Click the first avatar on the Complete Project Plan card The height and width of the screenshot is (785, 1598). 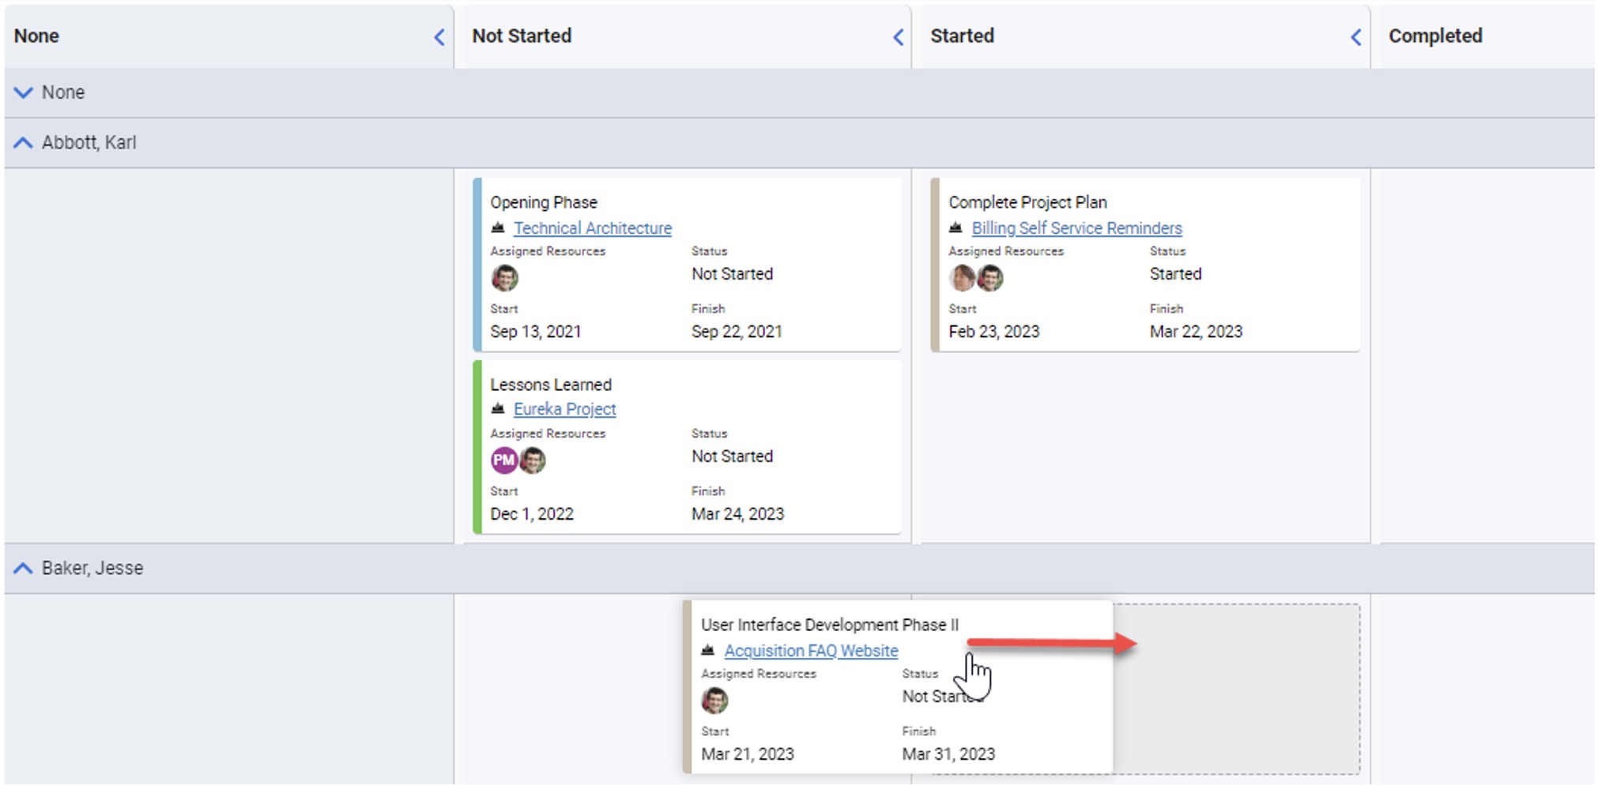[962, 278]
